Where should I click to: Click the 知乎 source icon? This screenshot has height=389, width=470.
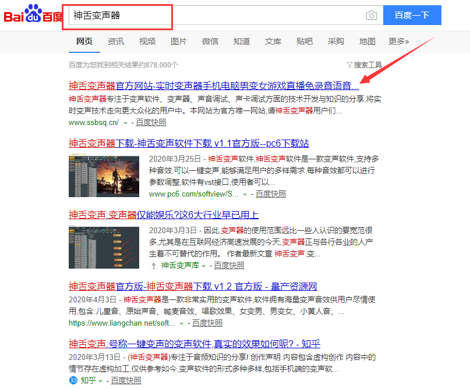73,380
